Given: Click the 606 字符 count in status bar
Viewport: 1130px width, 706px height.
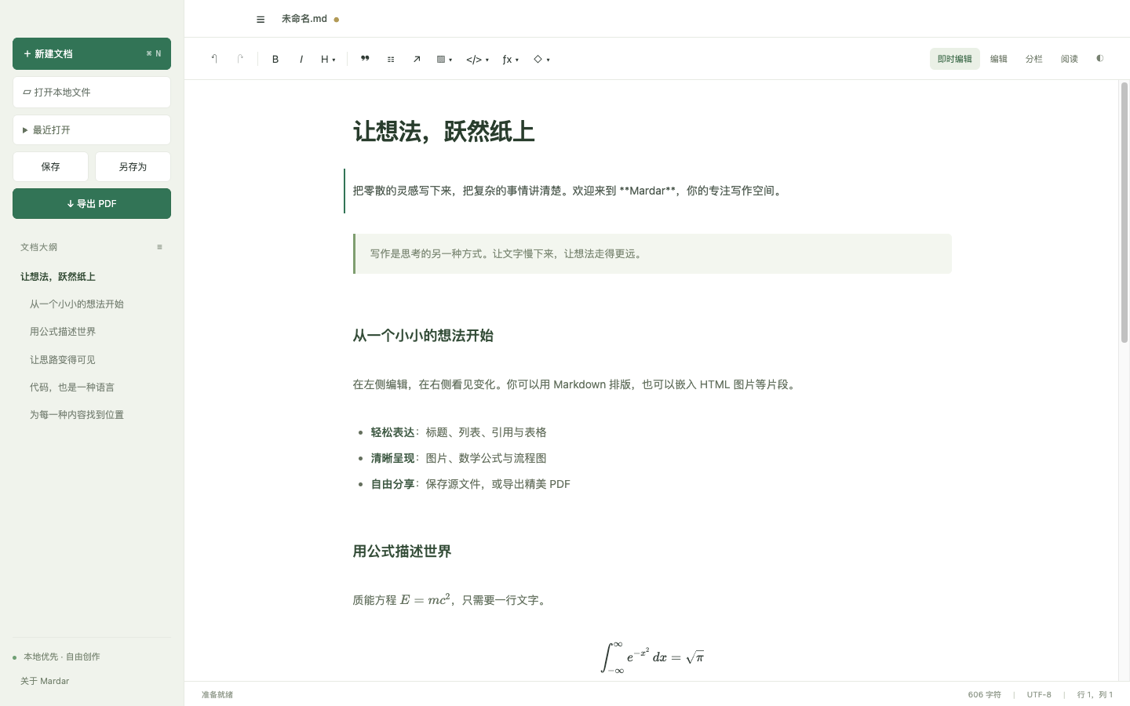Looking at the screenshot, I should [x=985, y=695].
